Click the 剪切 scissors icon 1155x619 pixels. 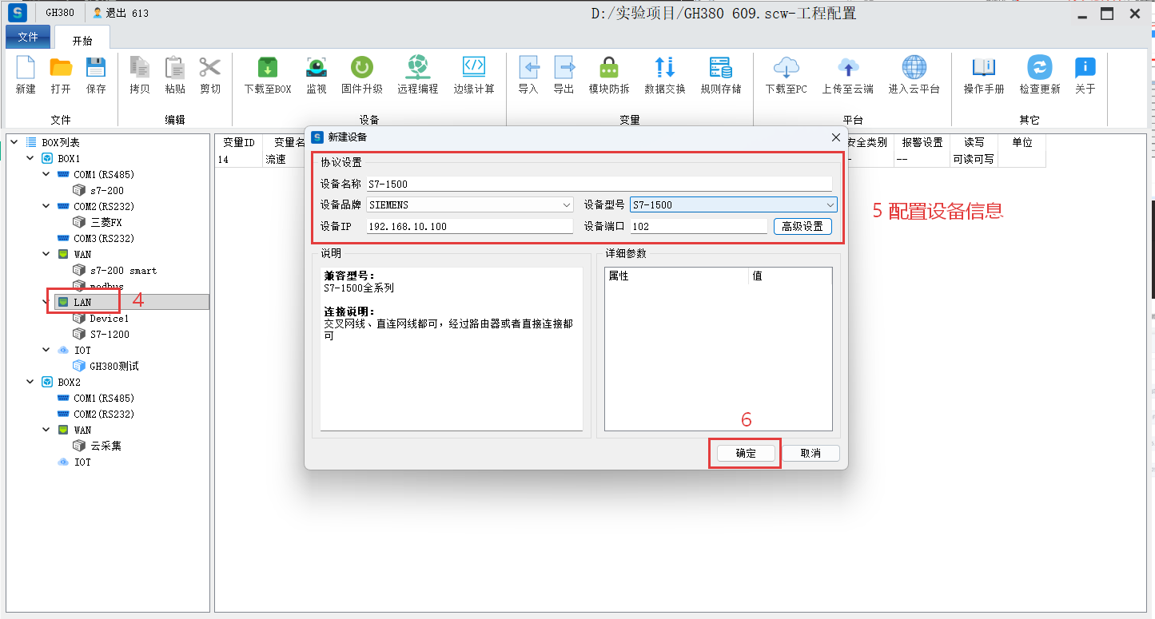pos(210,69)
